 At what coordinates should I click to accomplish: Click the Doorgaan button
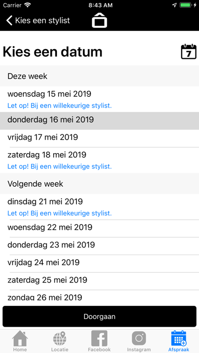99,316
